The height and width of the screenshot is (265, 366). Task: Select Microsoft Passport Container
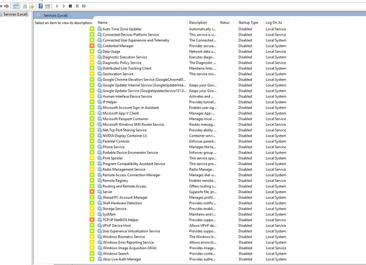point(125,119)
